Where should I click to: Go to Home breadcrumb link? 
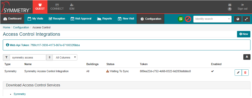[6, 27]
